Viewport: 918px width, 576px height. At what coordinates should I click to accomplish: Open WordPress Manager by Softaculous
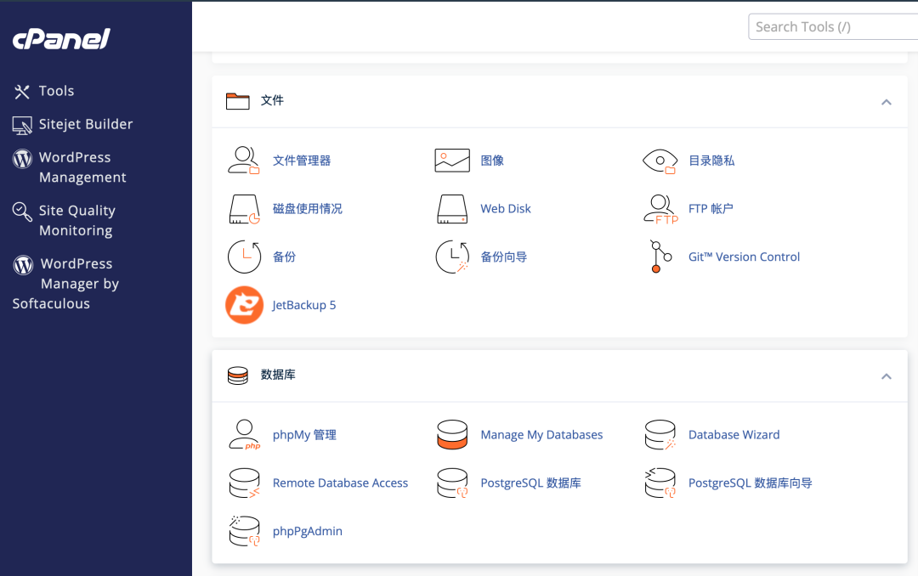click(x=65, y=284)
